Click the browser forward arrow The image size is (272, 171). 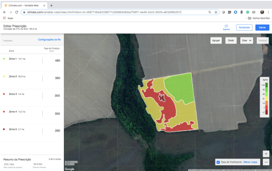click(11, 12)
